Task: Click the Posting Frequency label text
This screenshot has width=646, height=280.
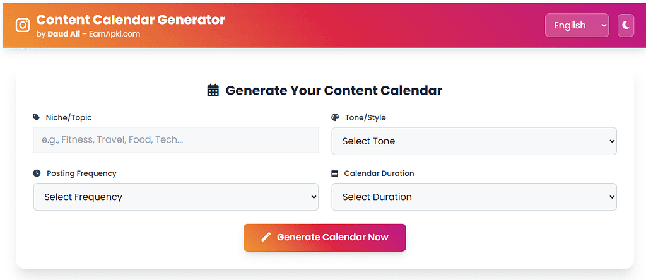Action: click(81, 173)
